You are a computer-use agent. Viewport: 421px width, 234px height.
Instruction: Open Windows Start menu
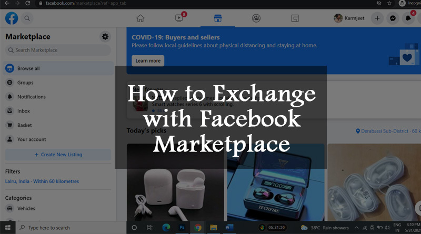[x=7, y=228]
